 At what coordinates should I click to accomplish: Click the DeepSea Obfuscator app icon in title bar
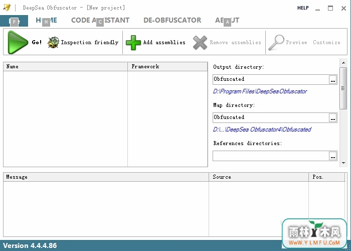pyautogui.click(x=7, y=8)
